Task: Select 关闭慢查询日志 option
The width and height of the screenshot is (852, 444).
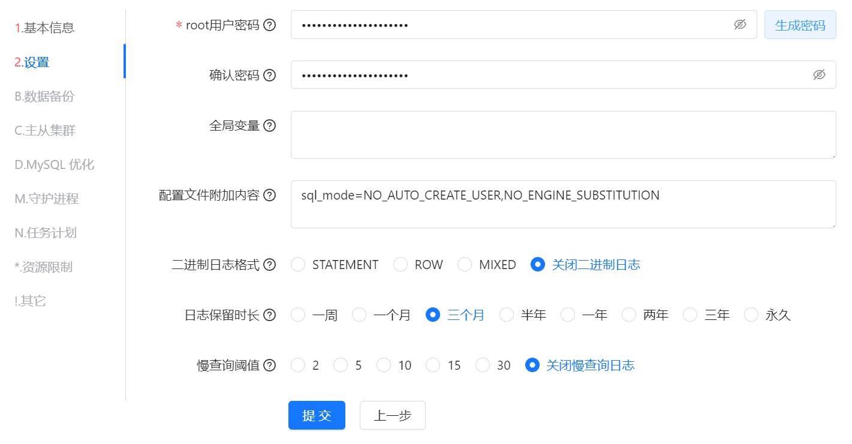Action: [x=532, y=365]
